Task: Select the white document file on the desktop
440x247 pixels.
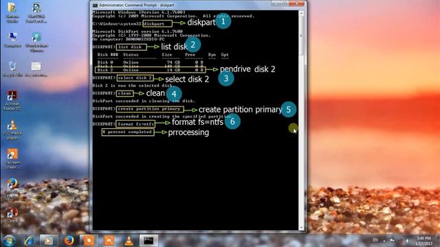Action: [36, 69]
